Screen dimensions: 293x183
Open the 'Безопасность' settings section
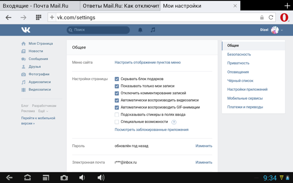pos(239,54)
